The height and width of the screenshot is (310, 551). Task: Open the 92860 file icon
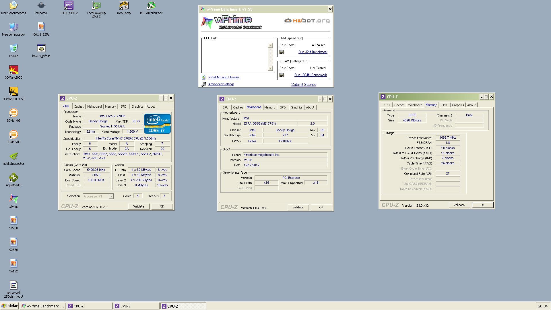pyautogui.click(x=13, y=245)
